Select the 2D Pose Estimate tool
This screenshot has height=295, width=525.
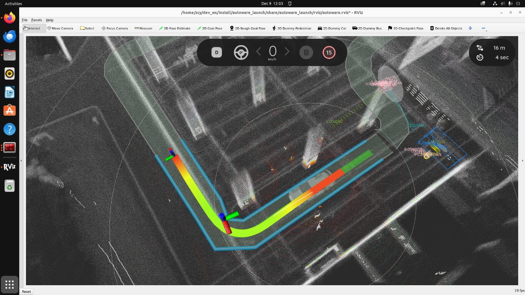pyautogui.click(x=175, y=29)
